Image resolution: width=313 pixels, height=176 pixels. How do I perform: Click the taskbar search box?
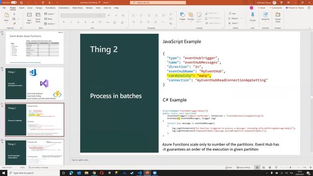pos(34,173)
